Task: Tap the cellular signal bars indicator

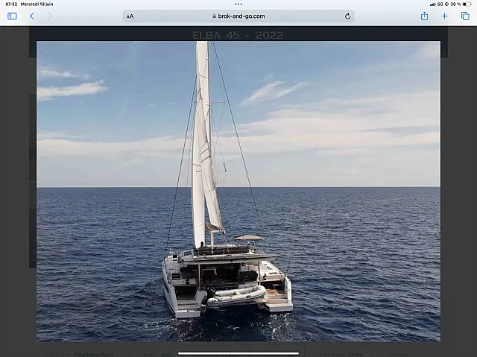Action: pyautogui.click(x=432, y=4)
